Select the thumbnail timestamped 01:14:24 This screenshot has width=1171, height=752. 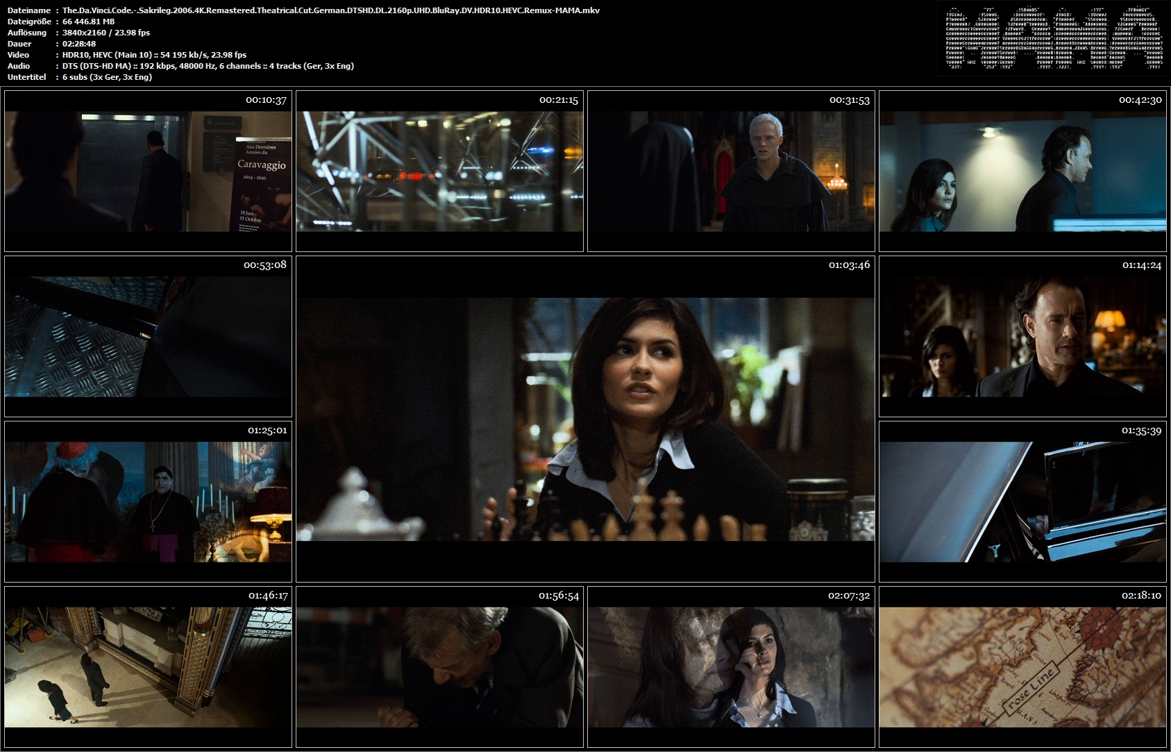click(1022, 336)
